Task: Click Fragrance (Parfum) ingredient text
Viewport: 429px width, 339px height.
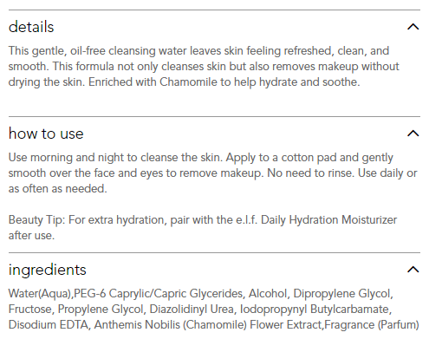Action: point(372,325)
